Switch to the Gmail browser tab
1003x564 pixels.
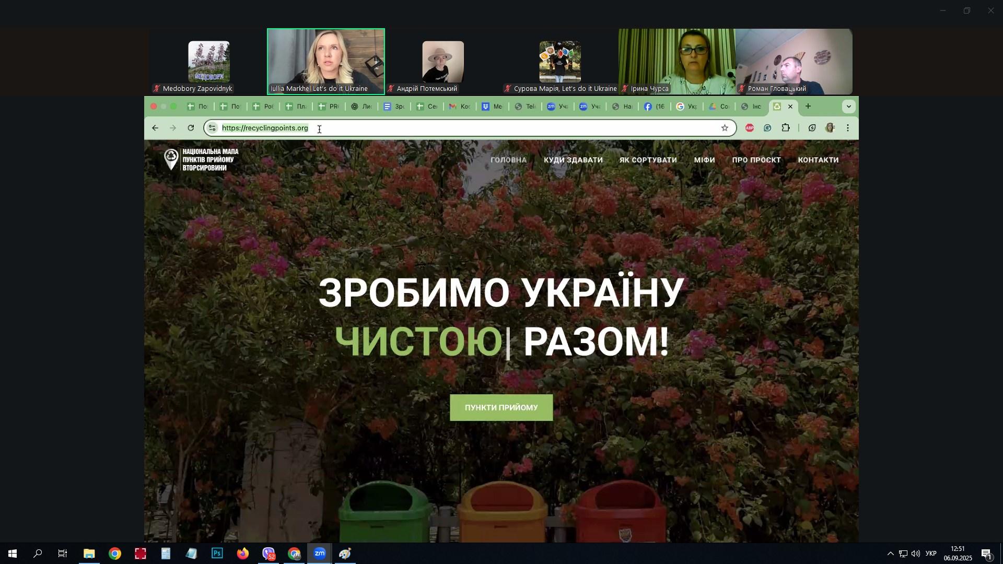click(x=459, y=107)
